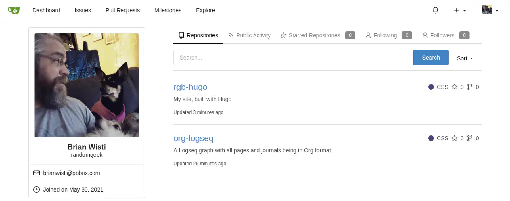Click the large profile photo
The width and height of the screenshot is (510, 201).
tap(87, 85)
